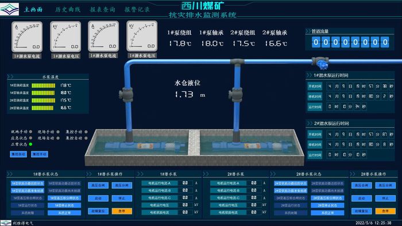This screenshot has width=402, height=226.
Task: Click the 集控手动 indicator light
Action: click(x=86, y=132)
